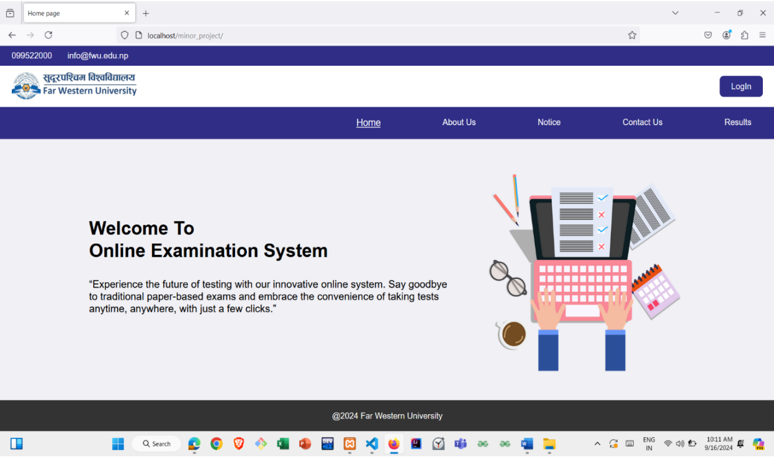Screen dimensions: 774x460
Task: Open PowerPoint from the taskbar
Action: click(x=305, y=444)
